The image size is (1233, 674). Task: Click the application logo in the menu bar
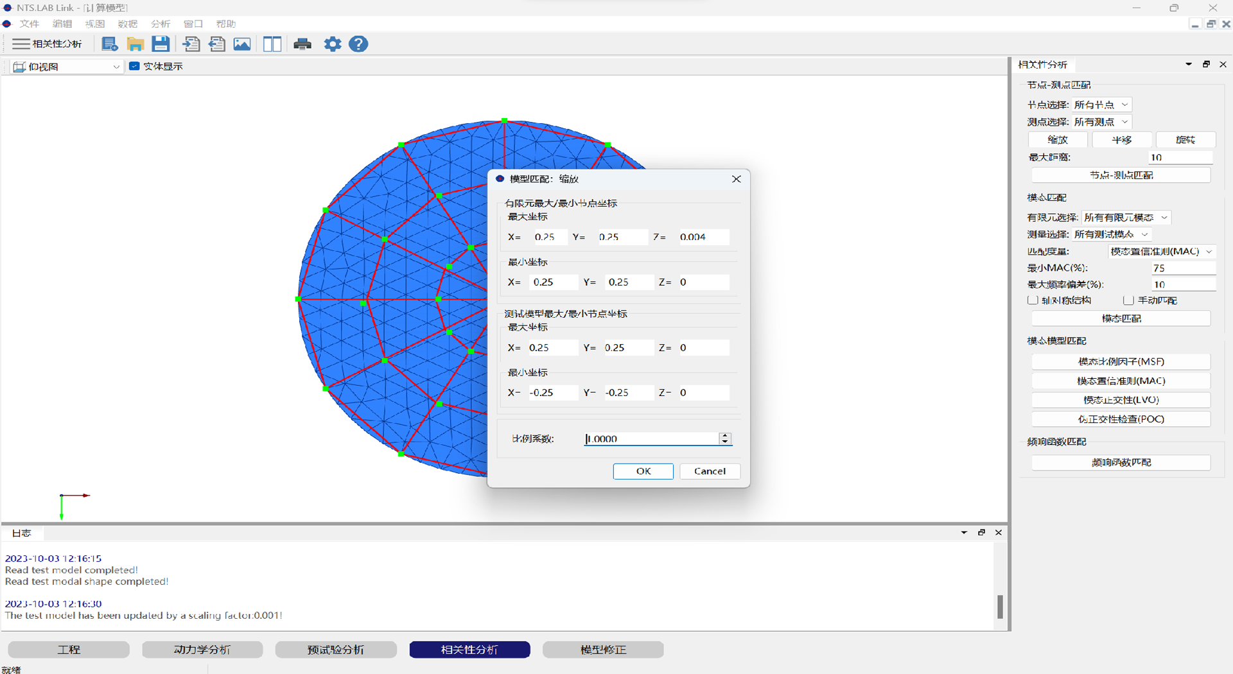pyautogui.click(x=7, y=24)
